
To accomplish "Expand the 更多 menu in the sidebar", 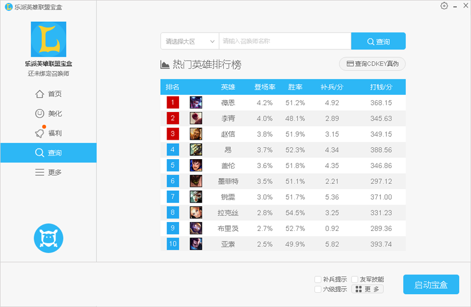I will click(x=48, y=172).
